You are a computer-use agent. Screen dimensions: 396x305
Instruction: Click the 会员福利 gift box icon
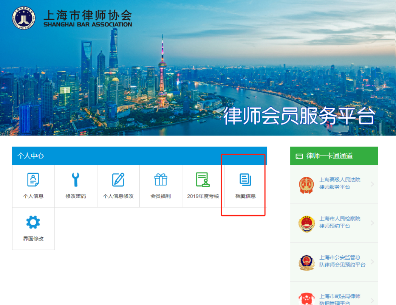[161, 180]
